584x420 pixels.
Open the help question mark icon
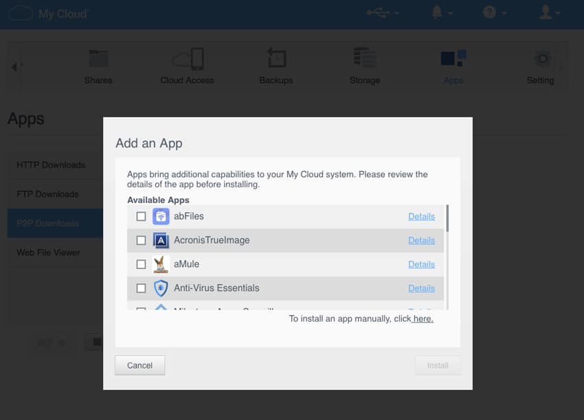click(x=489, y=12)
